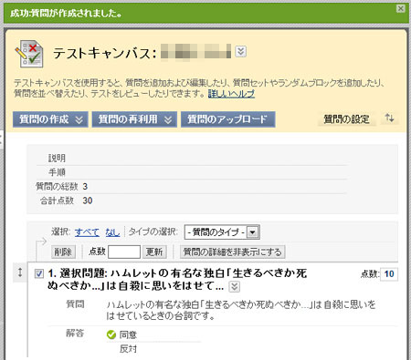Edit question 1 points field showing 10
Screen dimensions: 411x360
389,274
